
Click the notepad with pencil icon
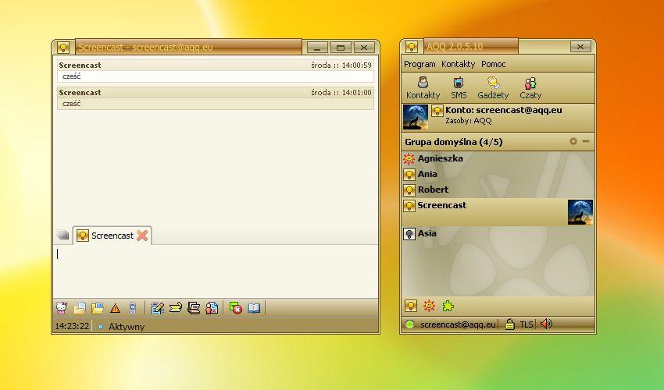click(158, 308)
